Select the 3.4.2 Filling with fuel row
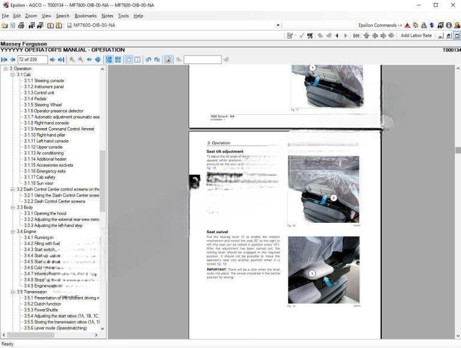Screen dimensions: 461x348 [42, 244]
